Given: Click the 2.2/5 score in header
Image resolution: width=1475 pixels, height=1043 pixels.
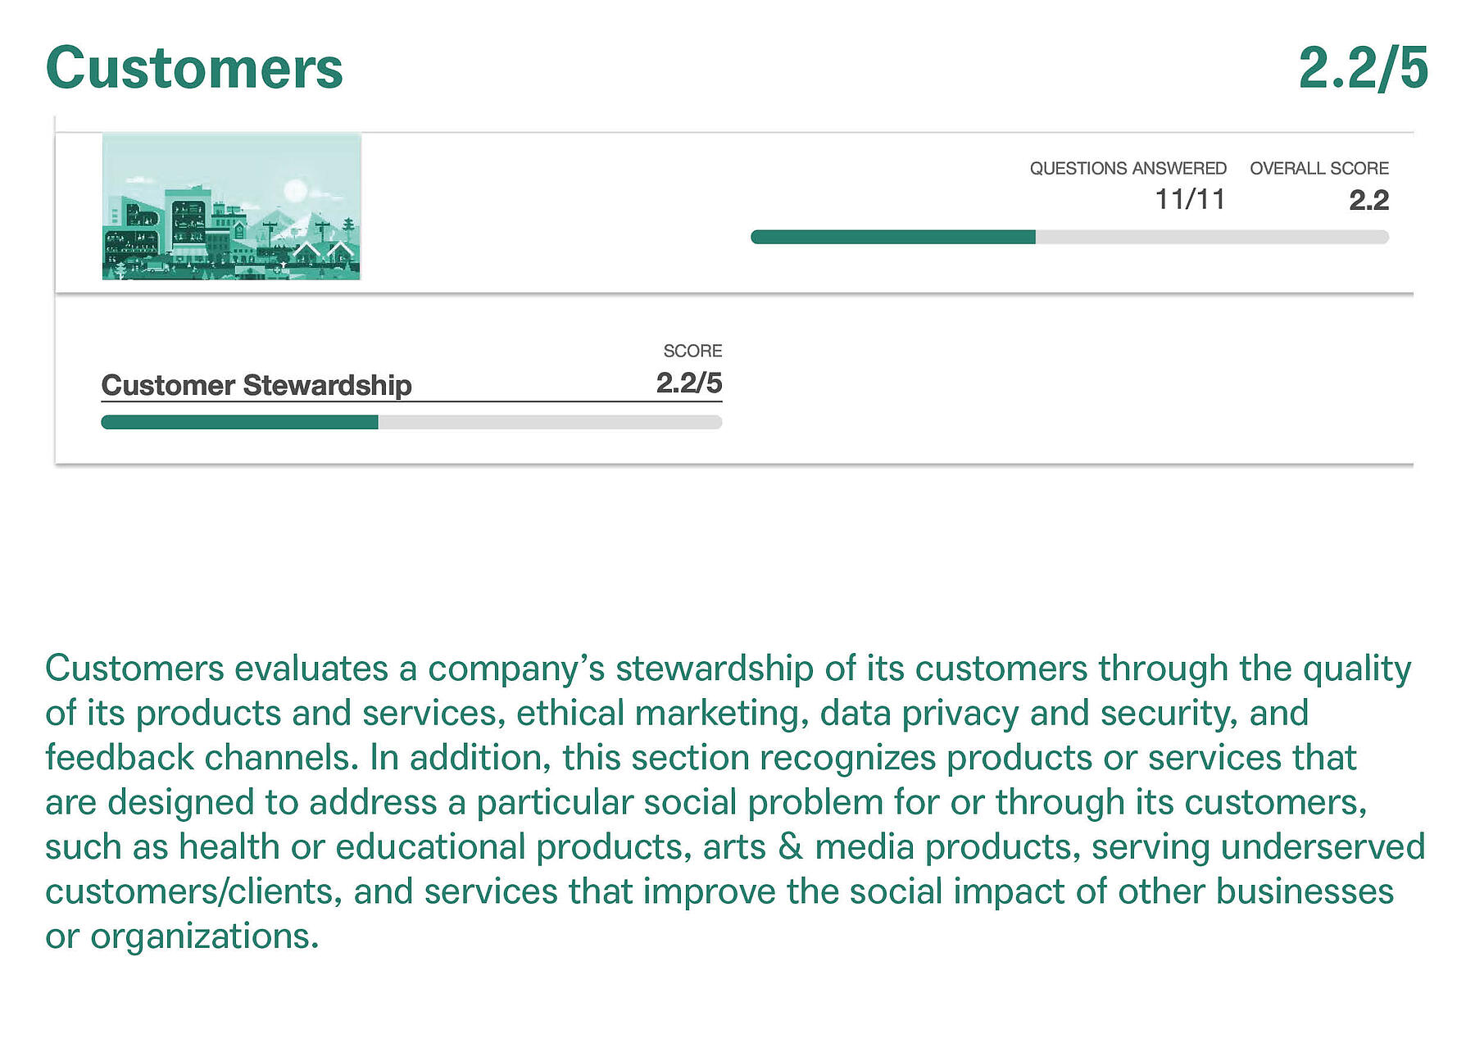Looking at the screenshot, I should [1364, 67].
